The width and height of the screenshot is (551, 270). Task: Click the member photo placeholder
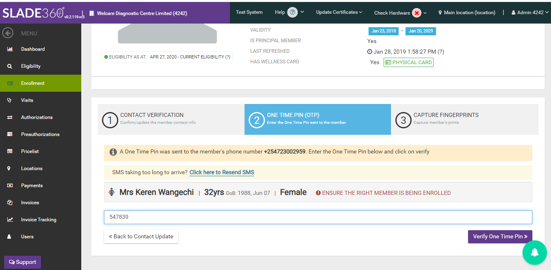pyautogui.click(x=167, y=33)
